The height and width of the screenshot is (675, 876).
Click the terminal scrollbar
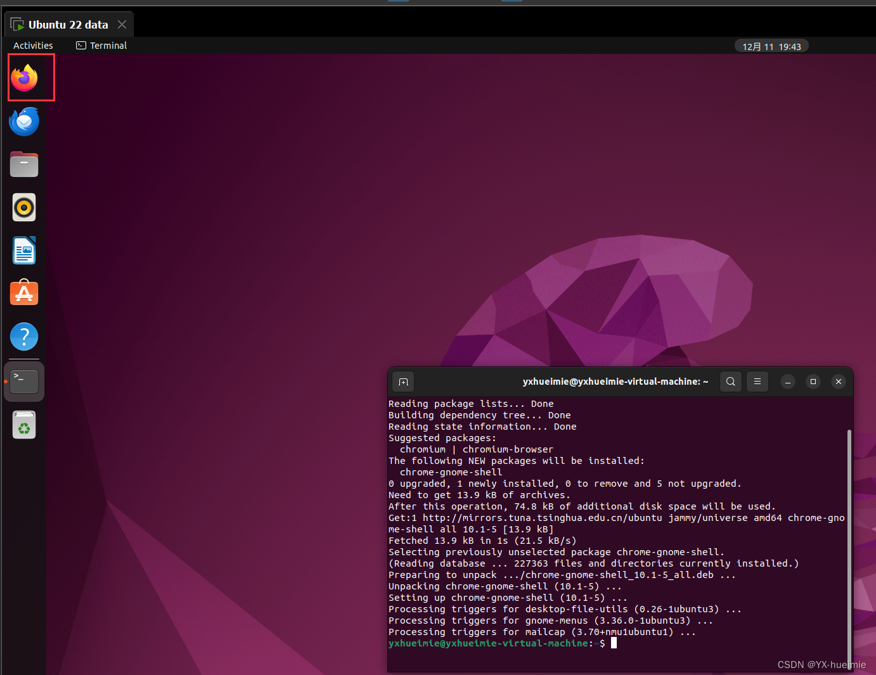tap(849, 545)
